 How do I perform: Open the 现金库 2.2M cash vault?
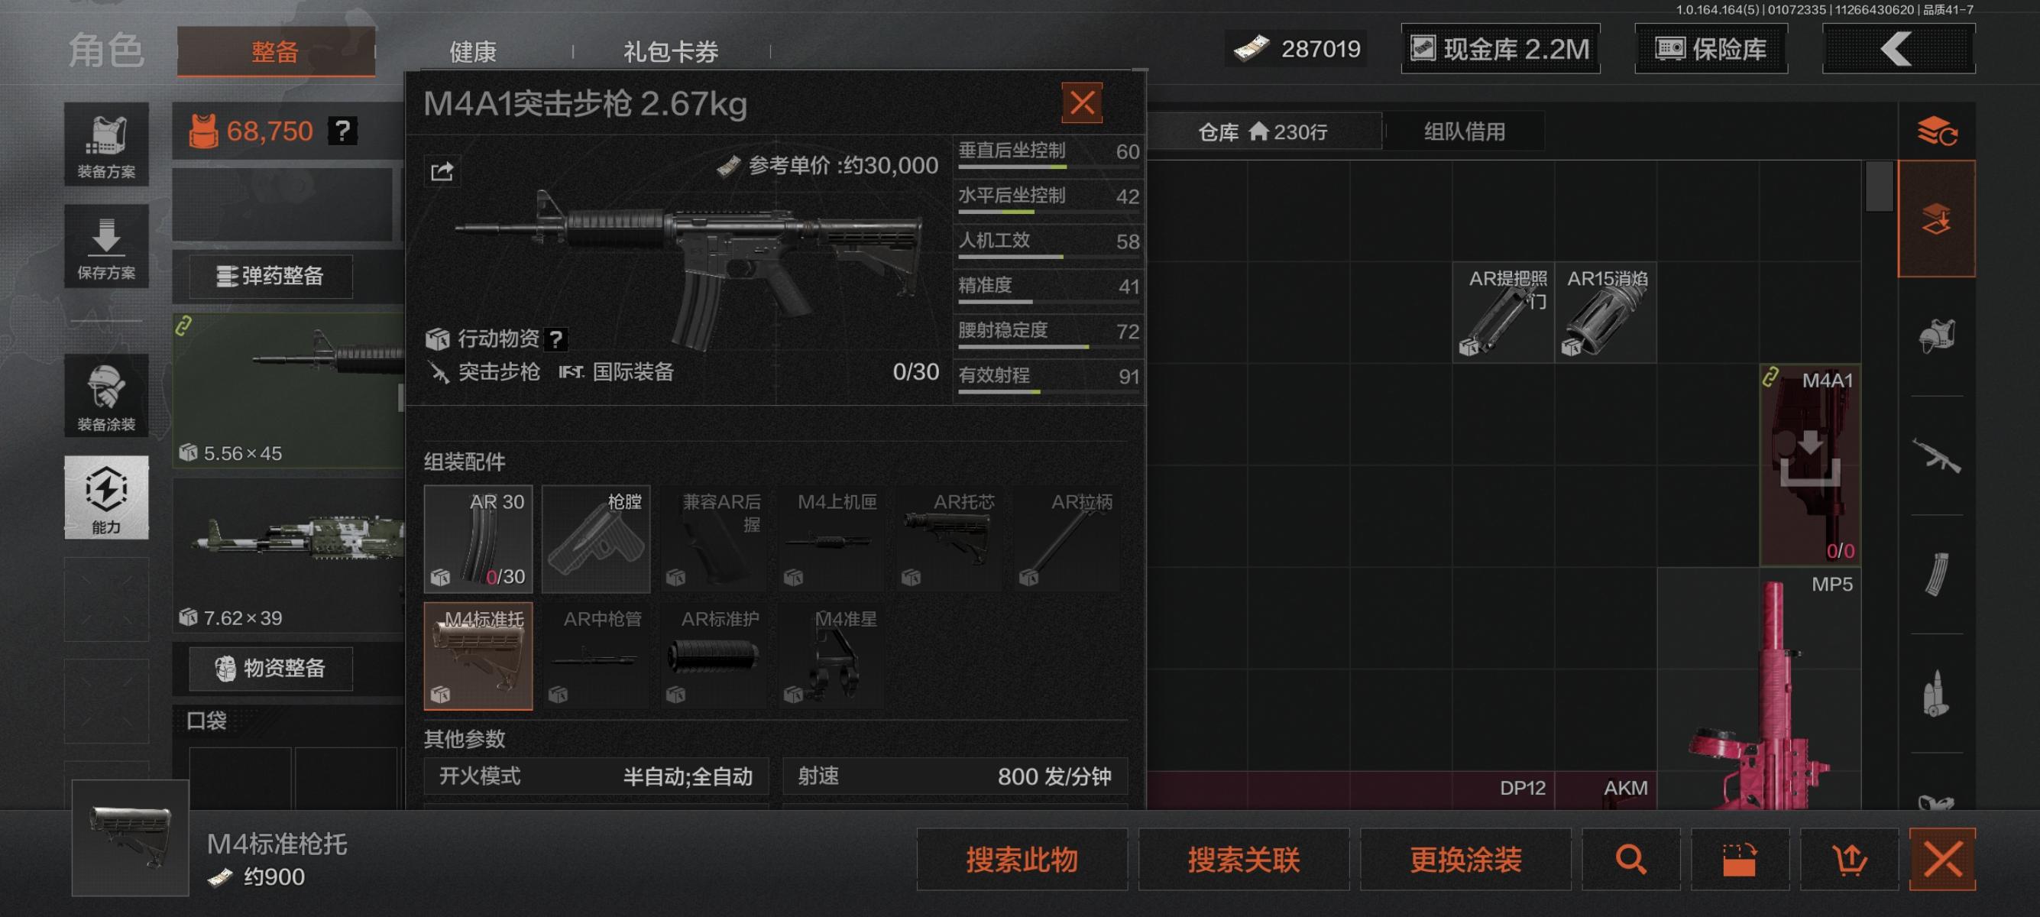coord(1501,49)
